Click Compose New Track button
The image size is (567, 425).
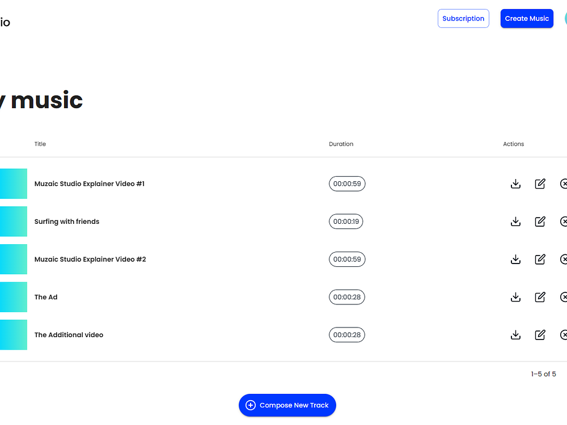point(287,405)
